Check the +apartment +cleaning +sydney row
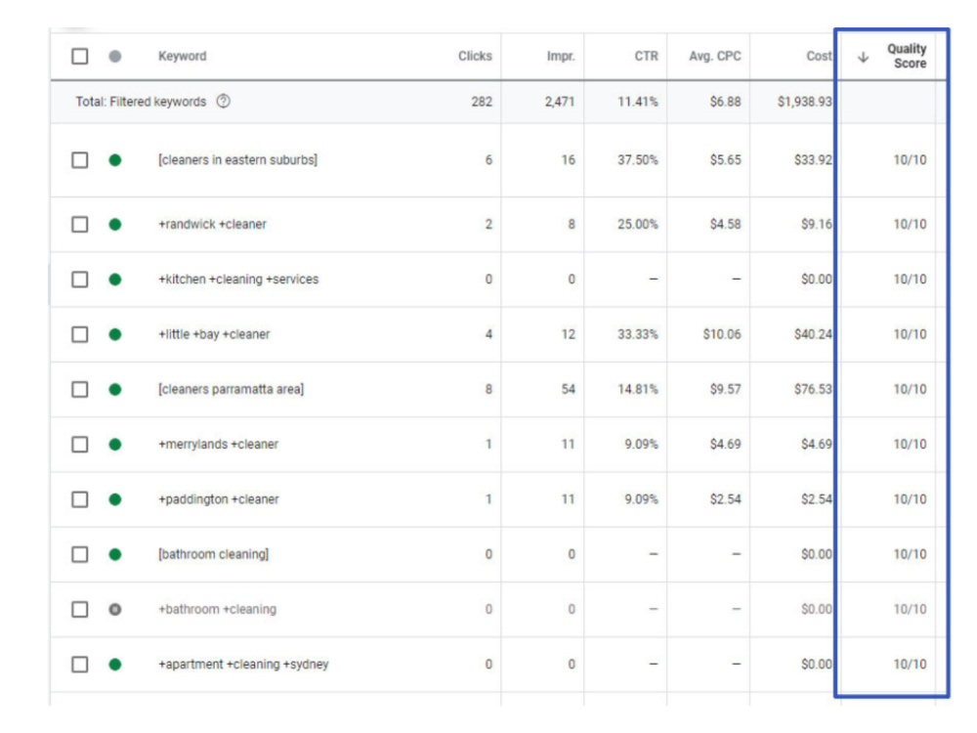Viewport: 977px width, 733px height. 80,665
